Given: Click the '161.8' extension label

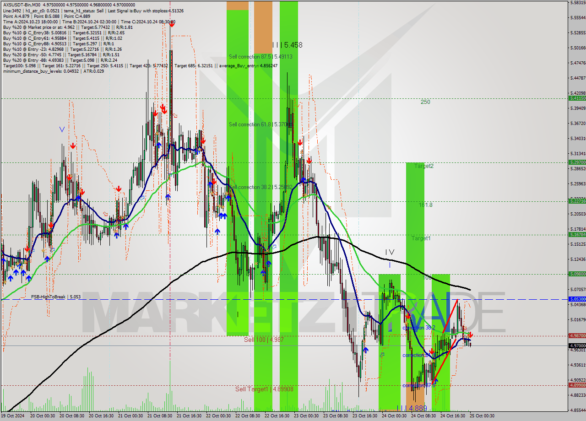Looking at the screenshot, I should click(425, 205).
